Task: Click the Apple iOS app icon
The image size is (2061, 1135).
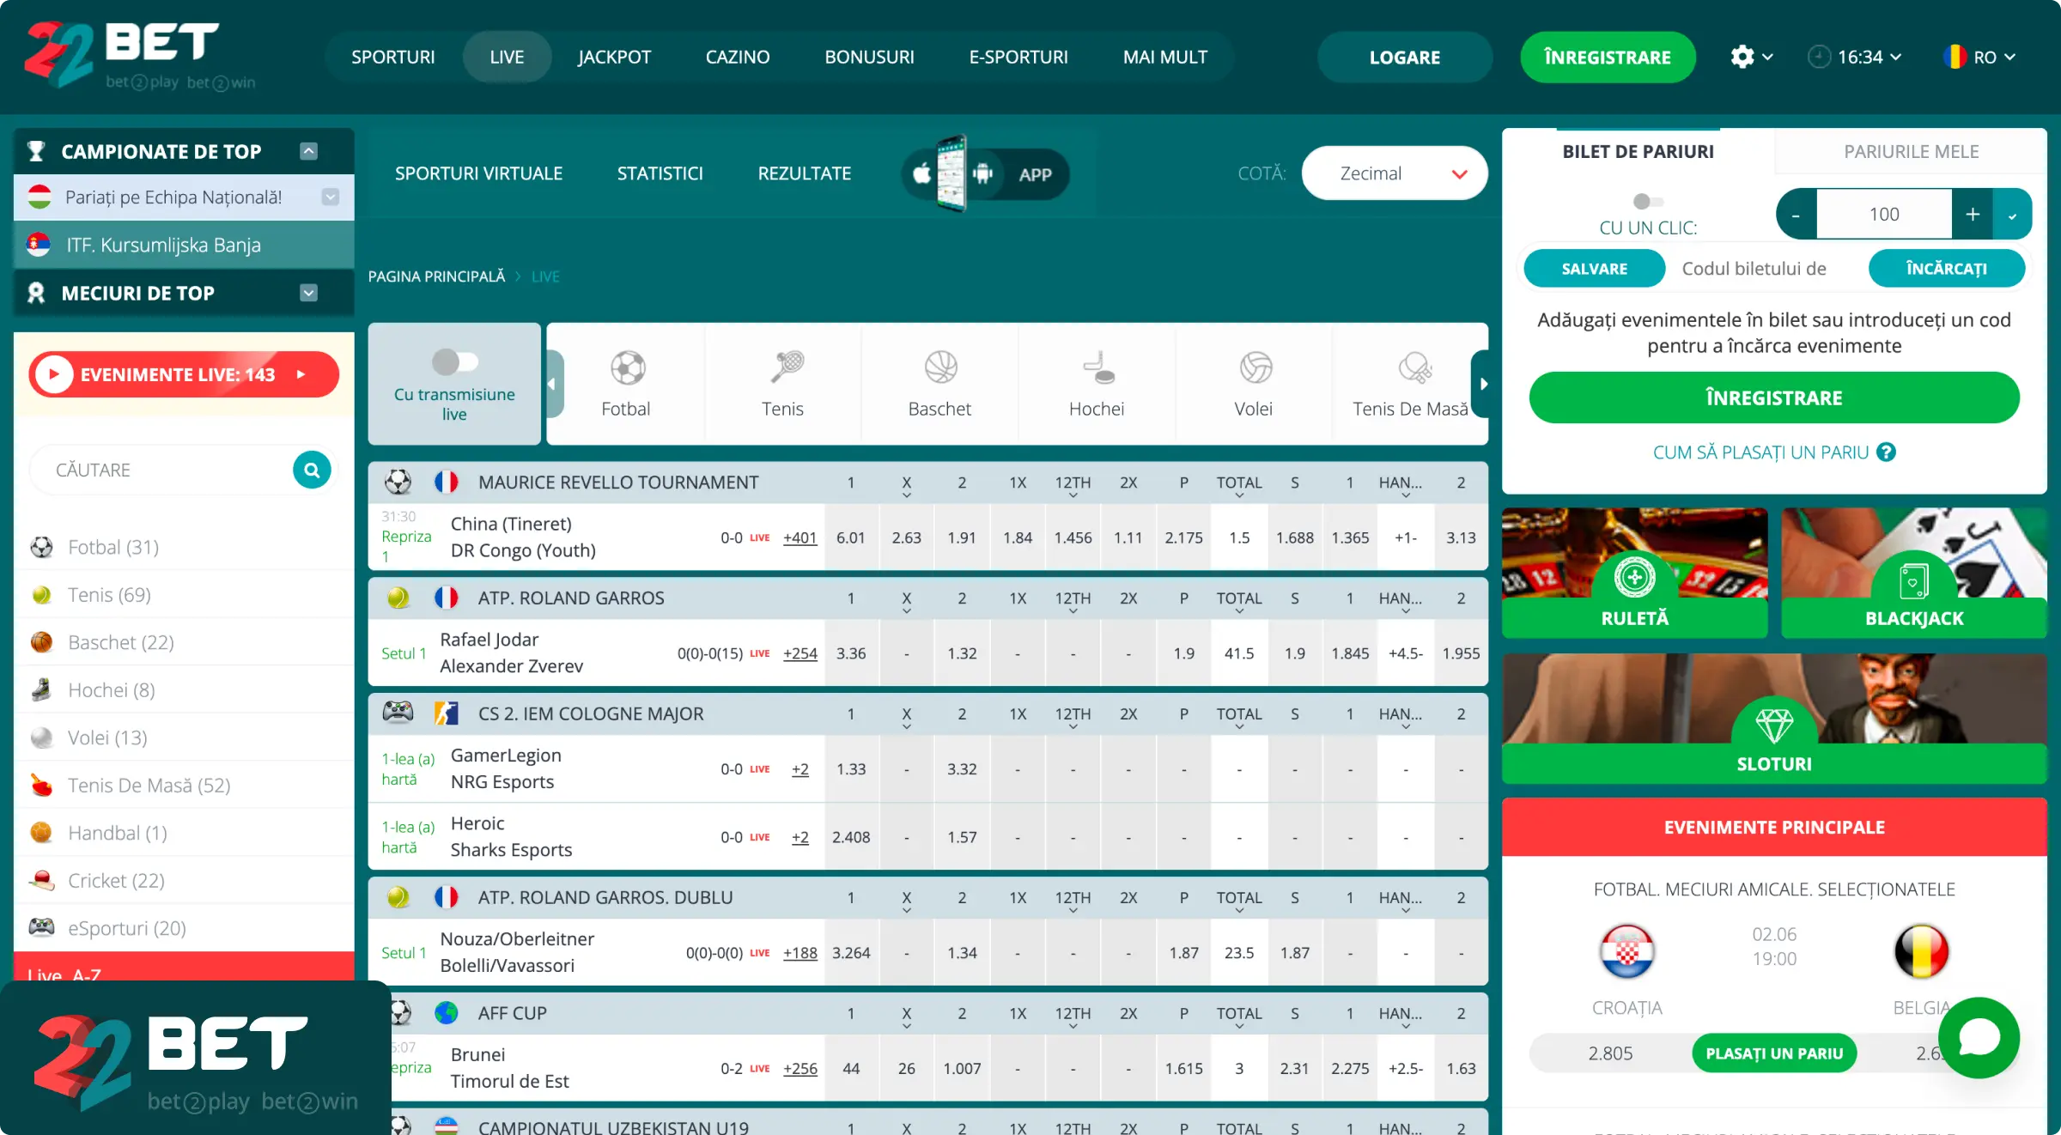Action: 921,174
